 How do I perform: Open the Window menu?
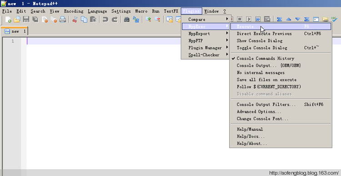pyautogui.click(x=211, y=11)
